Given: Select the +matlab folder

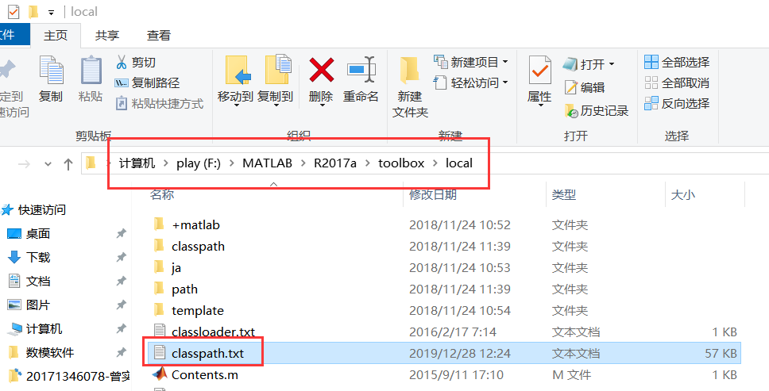Looking at the screenshot, I should pyautogui.click(x=444, y=225).
